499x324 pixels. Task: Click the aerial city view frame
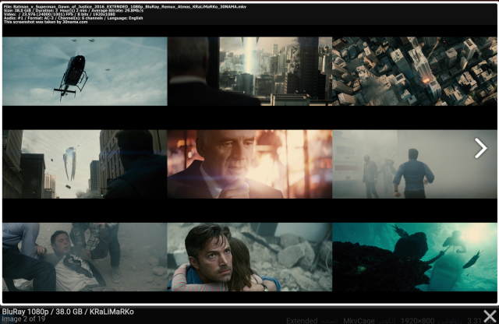[414, 71]
